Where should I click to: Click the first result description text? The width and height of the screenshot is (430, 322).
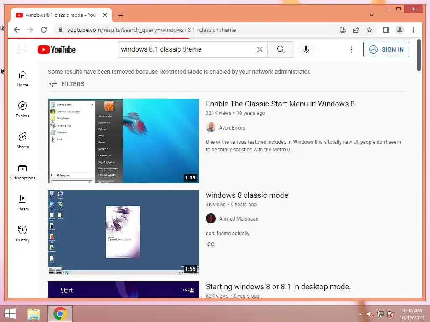tap(303, 145)
